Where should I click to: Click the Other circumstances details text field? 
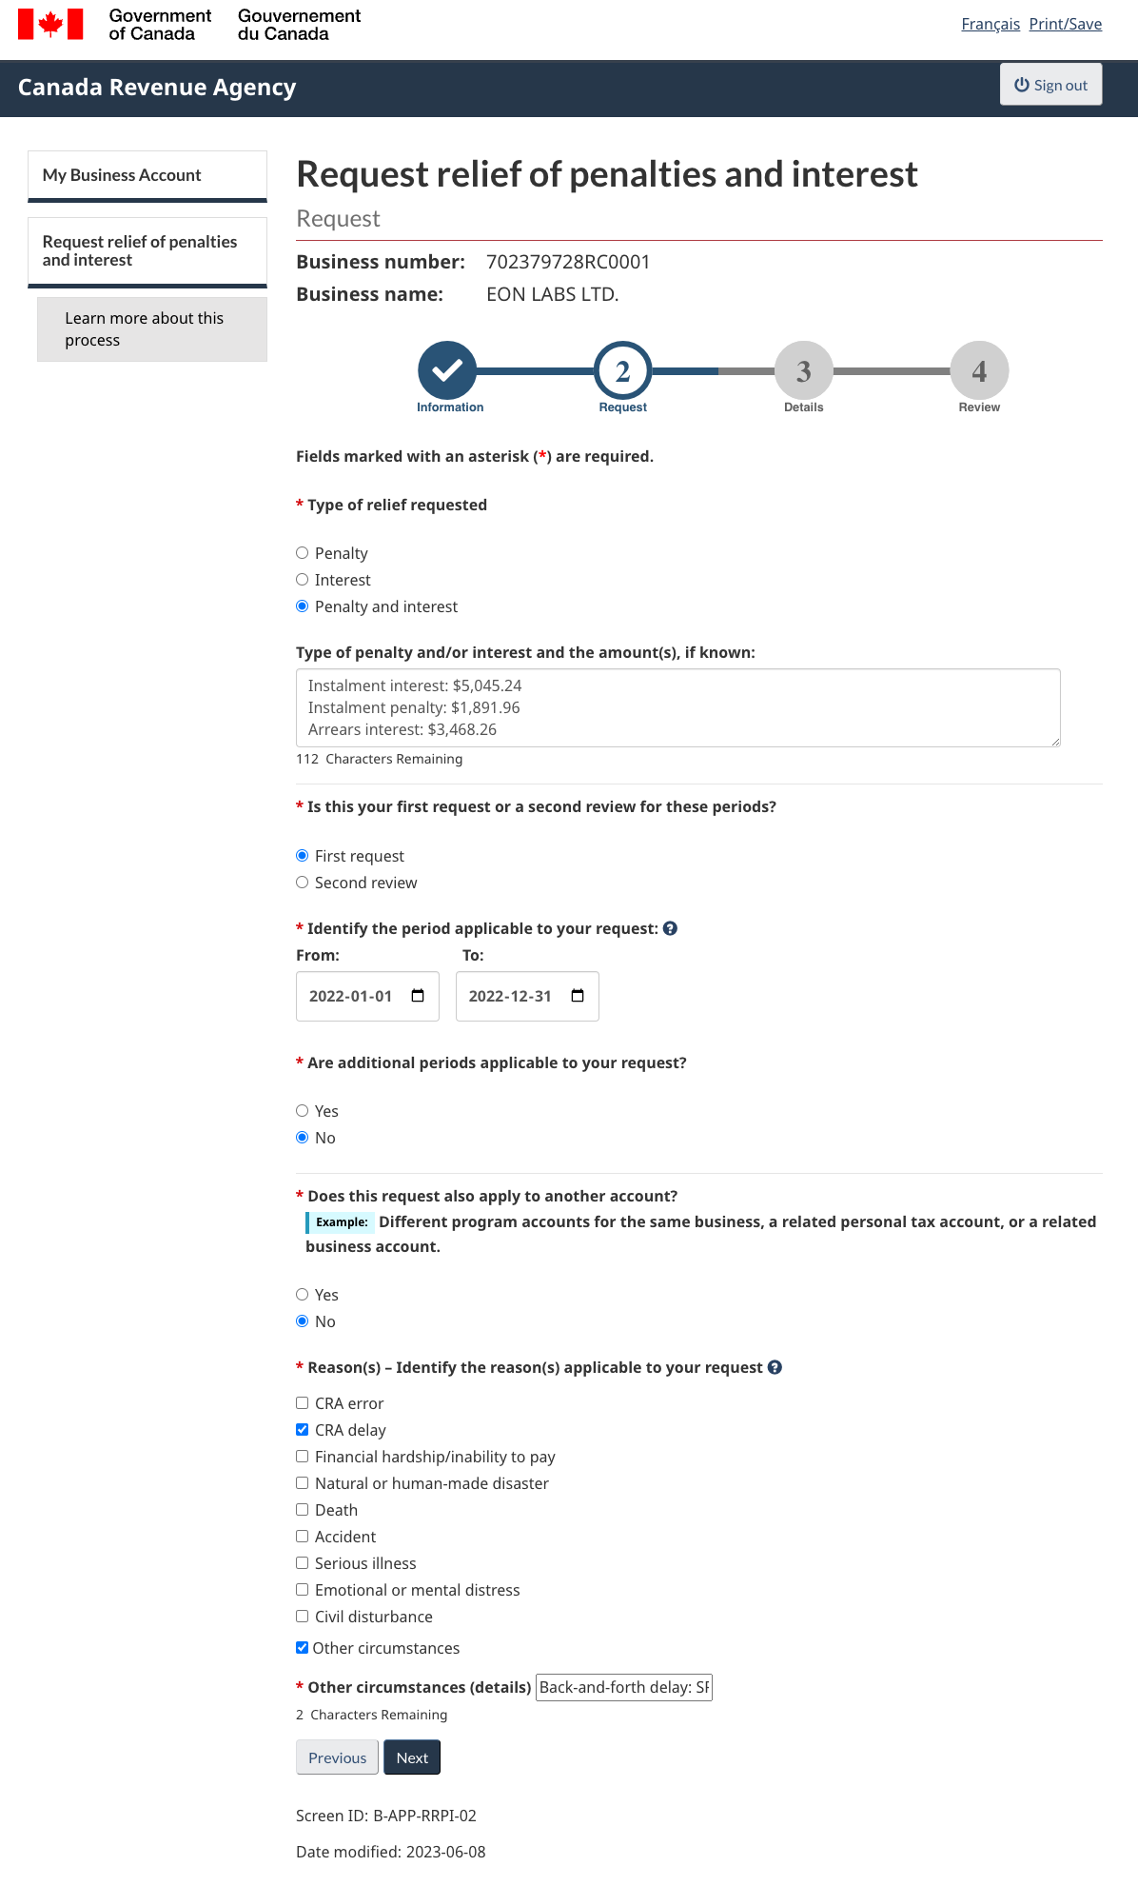point(623,1687)
